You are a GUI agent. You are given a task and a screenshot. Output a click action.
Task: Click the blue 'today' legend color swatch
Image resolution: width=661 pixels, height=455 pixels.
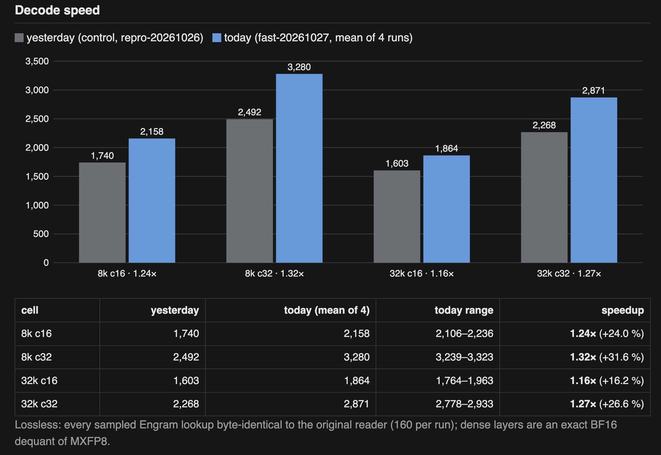(217, 38)
